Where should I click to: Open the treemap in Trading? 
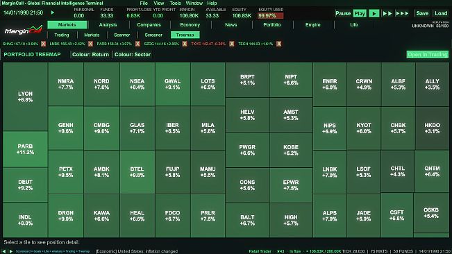(428, 54)
